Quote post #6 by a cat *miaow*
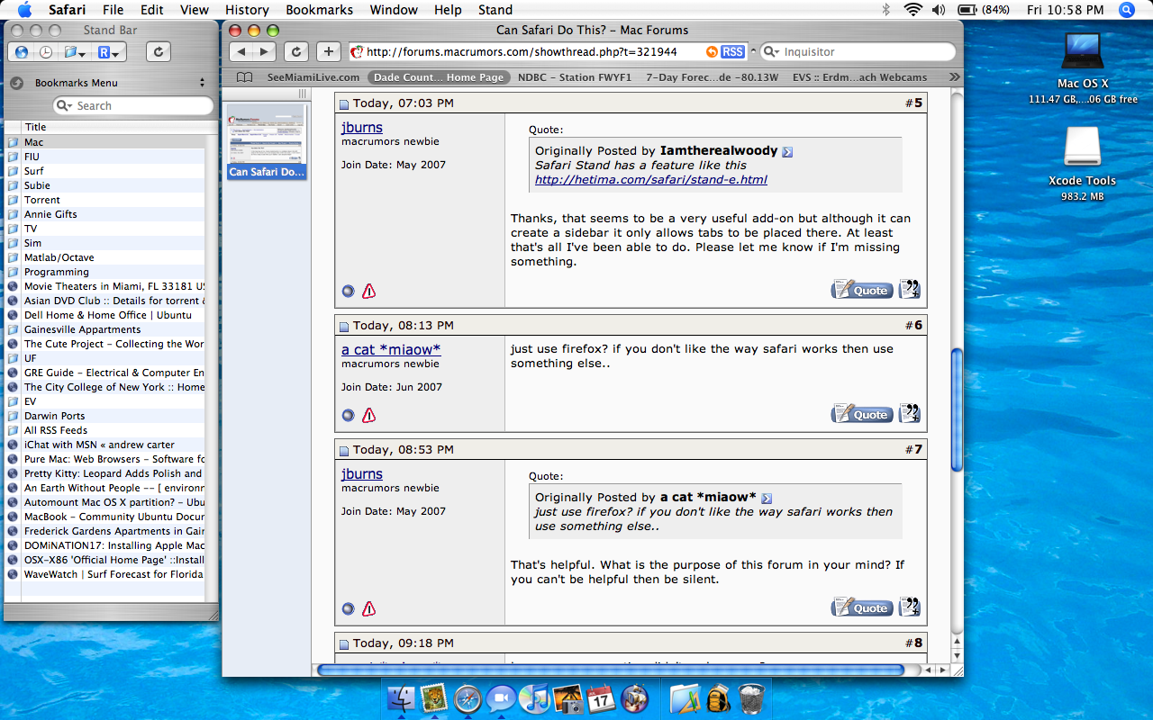This screenshot has height=720, width=1153. 862,414
